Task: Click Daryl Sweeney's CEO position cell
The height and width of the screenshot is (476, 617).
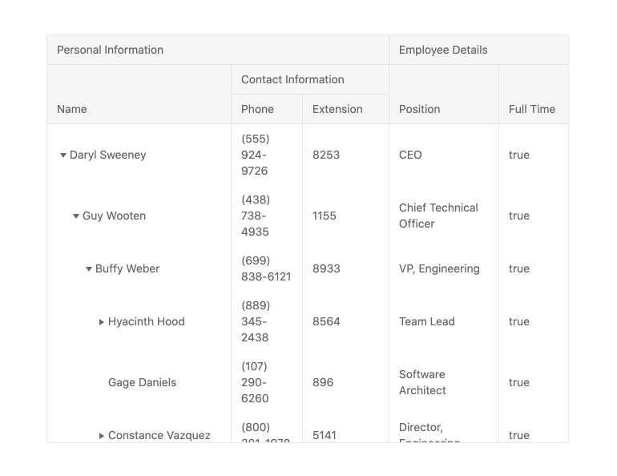Action: [410, 155]
